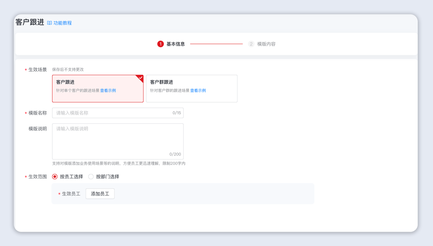This screenshot has width=433, height=246.
Task: Select the 按员工选择 radio button
Action: (x=54, y=176)
